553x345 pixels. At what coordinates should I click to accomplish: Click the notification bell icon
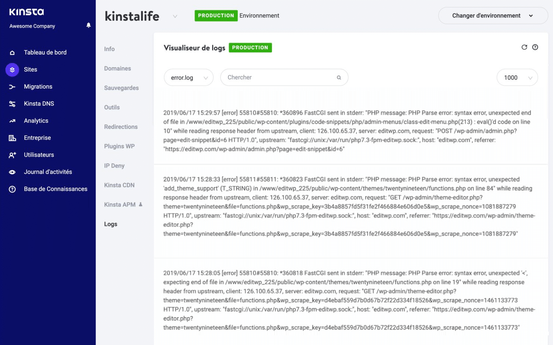[89, 25]
